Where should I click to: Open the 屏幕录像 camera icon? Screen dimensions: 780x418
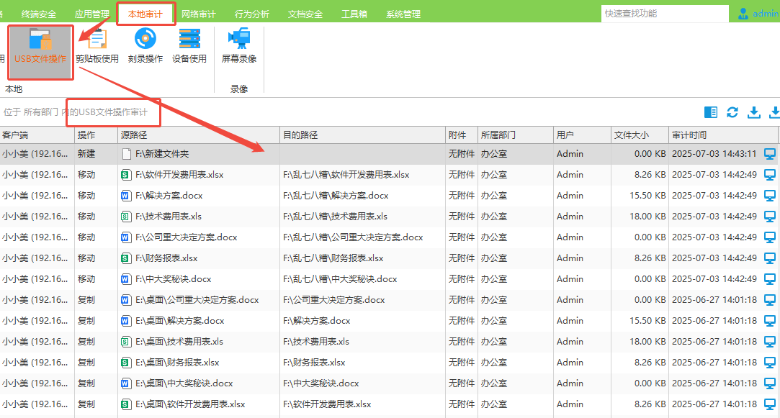click(239, 46)
